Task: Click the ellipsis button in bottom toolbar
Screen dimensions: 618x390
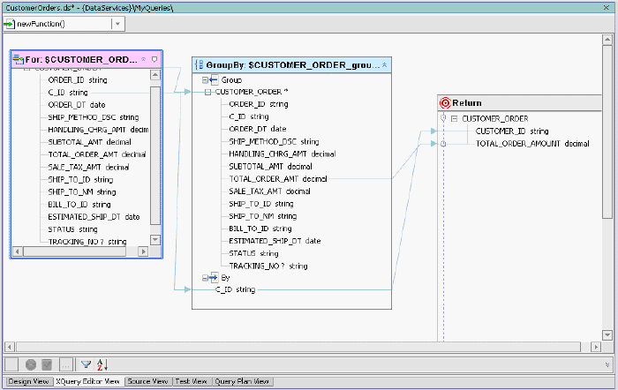Action: 65,364
